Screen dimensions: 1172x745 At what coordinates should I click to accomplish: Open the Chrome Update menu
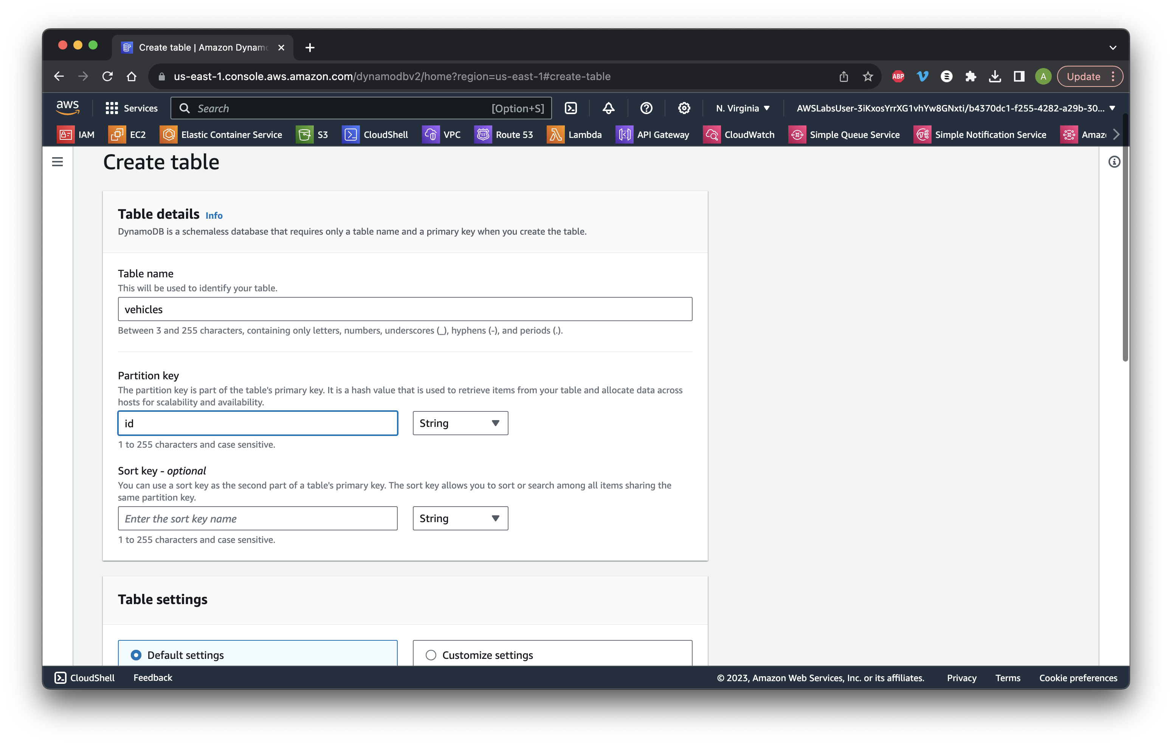pyautogui.click(x=1090, y=76)
